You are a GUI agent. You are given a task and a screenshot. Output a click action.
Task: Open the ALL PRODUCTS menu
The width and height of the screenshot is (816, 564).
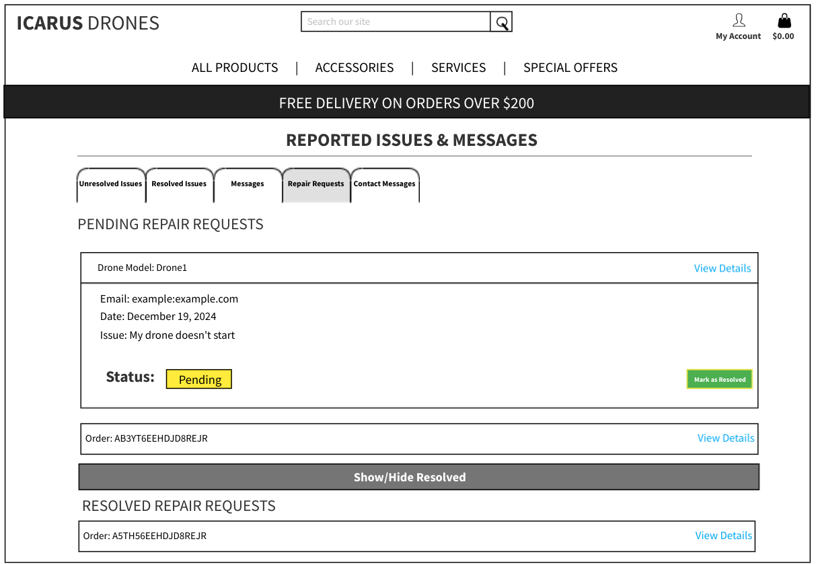(x=235, y=68)
